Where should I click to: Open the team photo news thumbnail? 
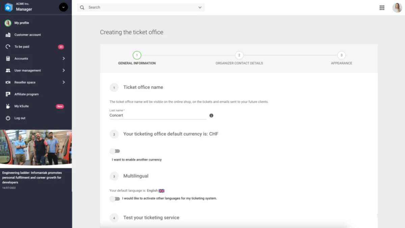(36, 148)
